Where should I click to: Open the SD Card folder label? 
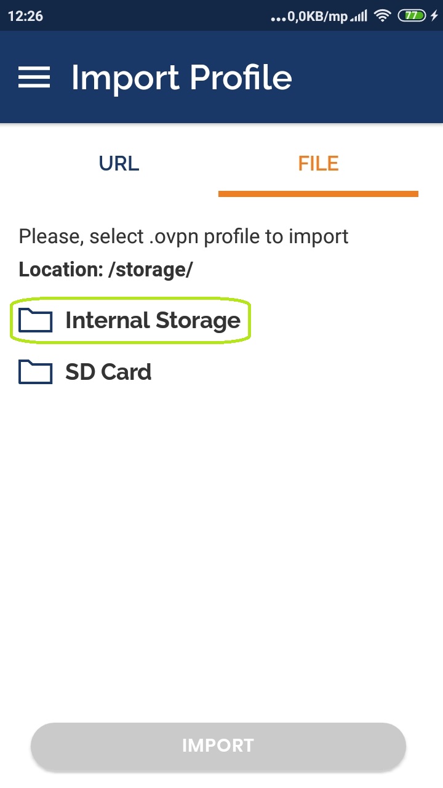[108, 372]
